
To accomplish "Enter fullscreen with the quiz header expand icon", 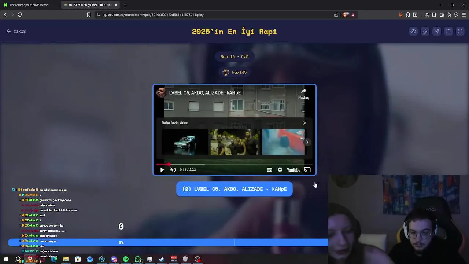I will coord(460,32).
